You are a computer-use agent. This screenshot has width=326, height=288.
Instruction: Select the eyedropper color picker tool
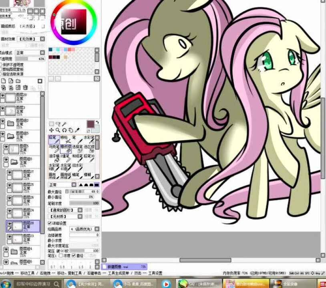[77, 130]
